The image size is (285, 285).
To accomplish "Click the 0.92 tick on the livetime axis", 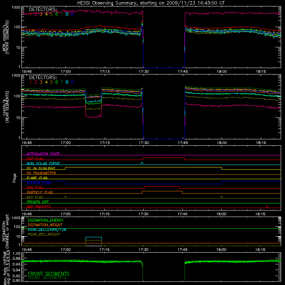I will [x=16, y=276].
